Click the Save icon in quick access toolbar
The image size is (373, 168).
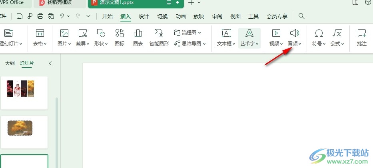click(x=20, y=16)
